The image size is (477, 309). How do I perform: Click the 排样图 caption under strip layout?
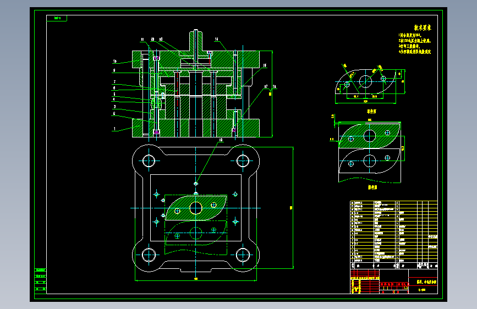pos(372,187)
